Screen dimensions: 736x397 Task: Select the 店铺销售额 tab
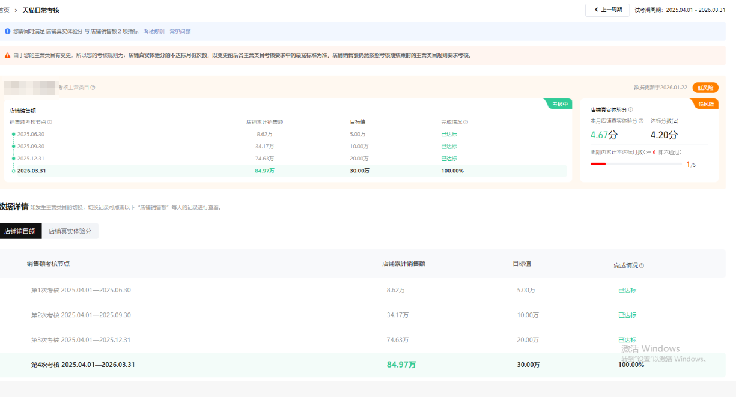coord(20,231)
